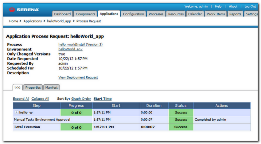Image resolution: width=261 pixels, height=144 pixels.
Task: Click the Actions column header
Action: tap(222, 105)
